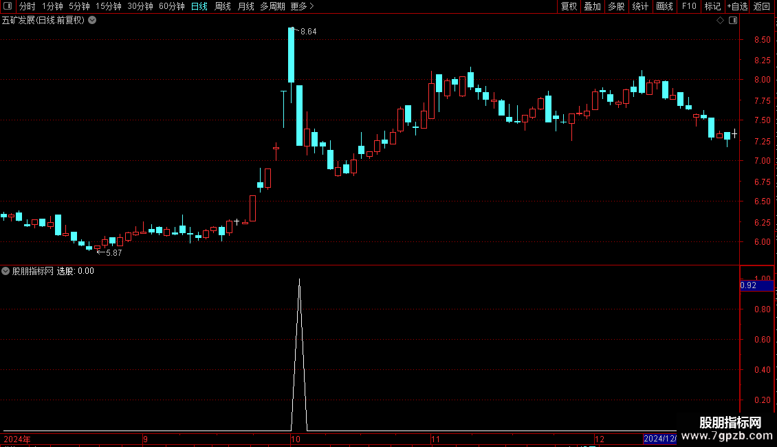The image size is (777, 447).
Task: Select the 30分钟 period
Action: (x=140, y=6)
